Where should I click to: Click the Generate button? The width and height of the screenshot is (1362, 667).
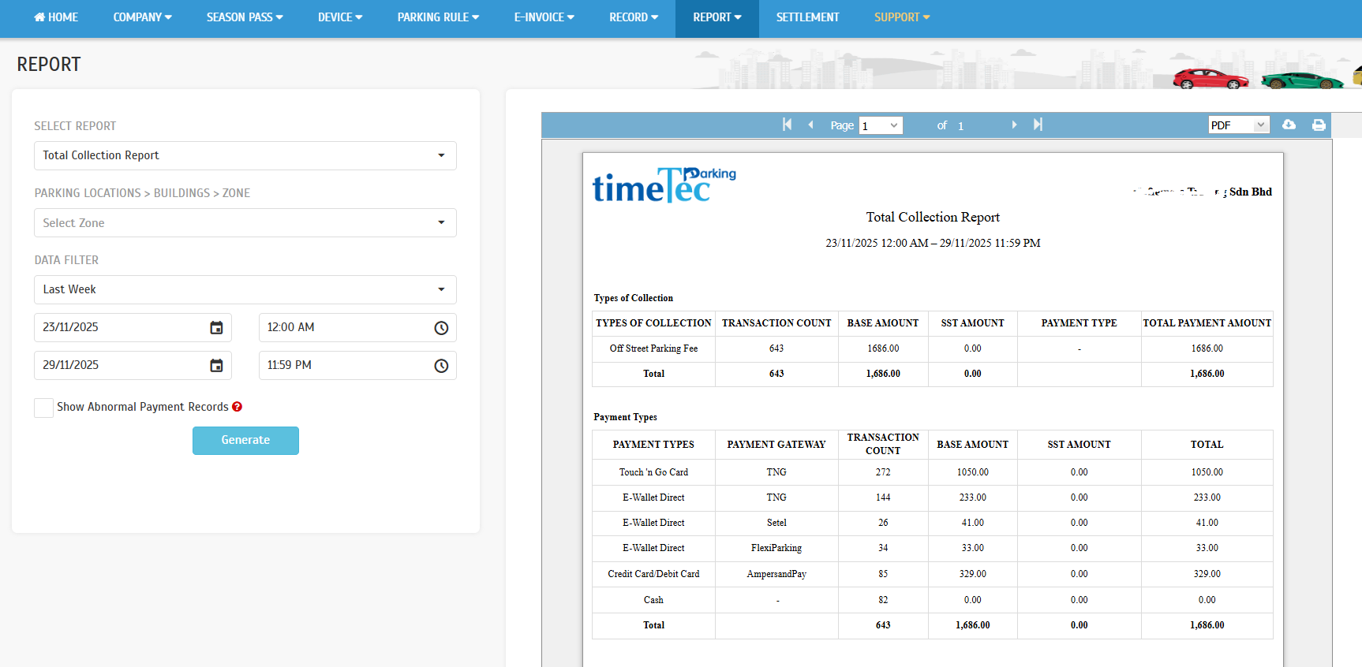245,441
